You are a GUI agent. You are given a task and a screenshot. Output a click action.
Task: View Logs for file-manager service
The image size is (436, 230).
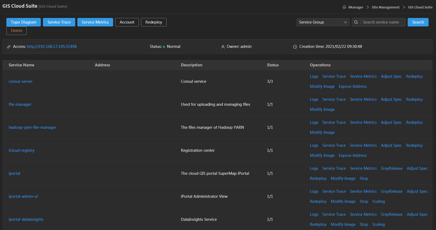tap(314, 99)
